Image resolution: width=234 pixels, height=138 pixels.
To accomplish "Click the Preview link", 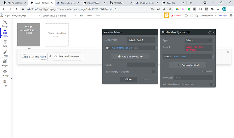I will pyautogui.click(x=223, y=16).
